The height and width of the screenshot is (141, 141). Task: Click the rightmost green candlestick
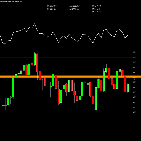coord(128,88)
